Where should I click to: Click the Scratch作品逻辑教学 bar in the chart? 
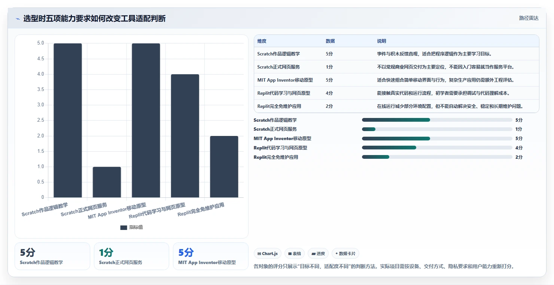(x=68, y=120)
